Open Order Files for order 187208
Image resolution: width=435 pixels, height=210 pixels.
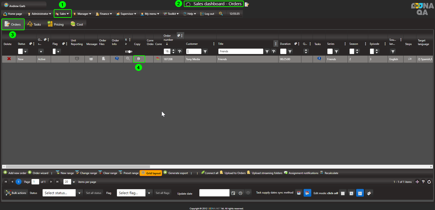104,59
